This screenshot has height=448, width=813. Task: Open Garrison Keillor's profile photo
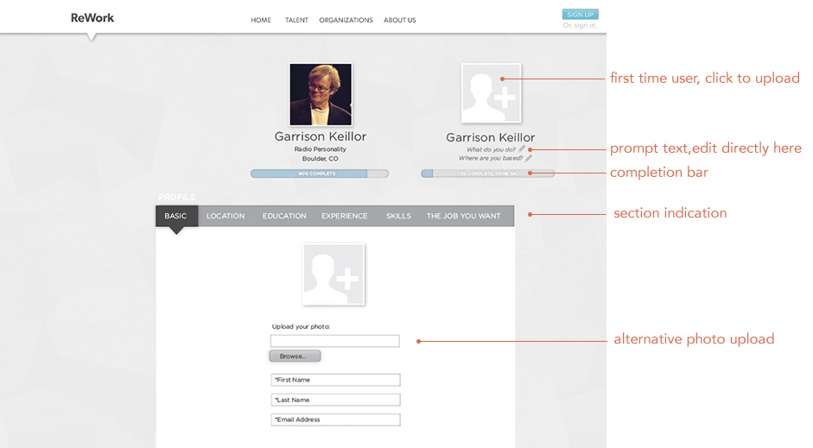[x=321, y=94]
